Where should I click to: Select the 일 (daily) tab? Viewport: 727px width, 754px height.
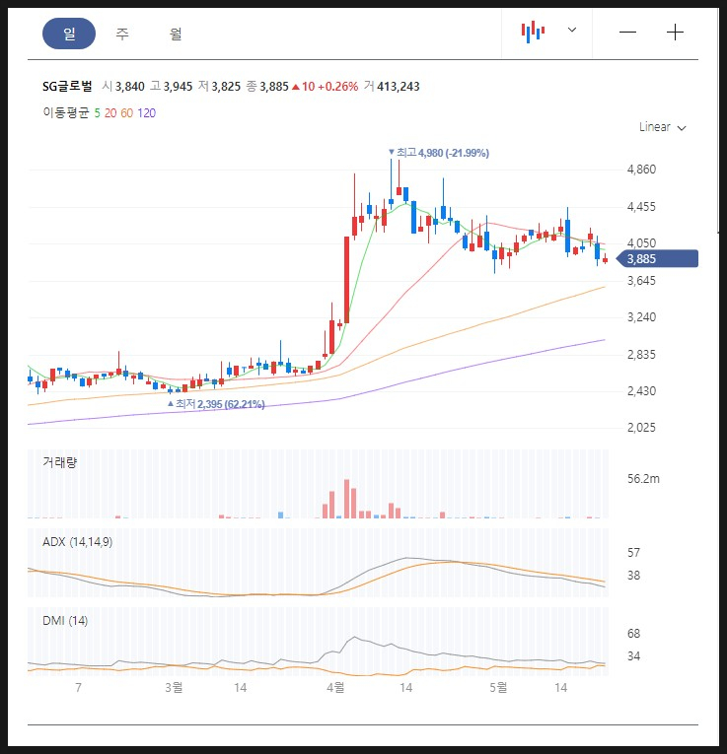[x=69, y=34]
